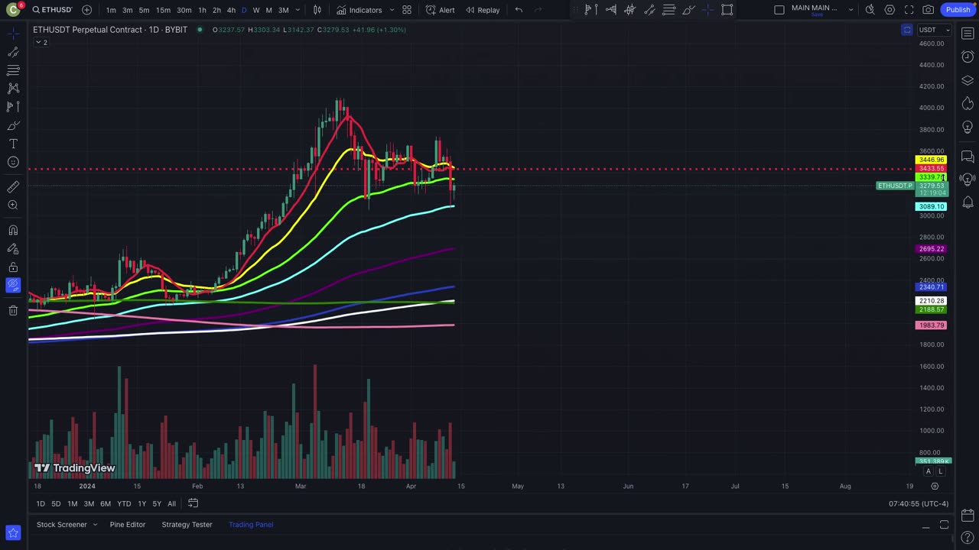Select the rectangle favorite drawing tool
This screenshot has width=979, height=550.
pos(727,10)
